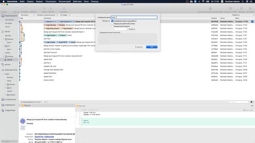This screenshot has width=255, height=143.
Task: Click the view remote repository toolbar icon
Action: click(210, 9)
